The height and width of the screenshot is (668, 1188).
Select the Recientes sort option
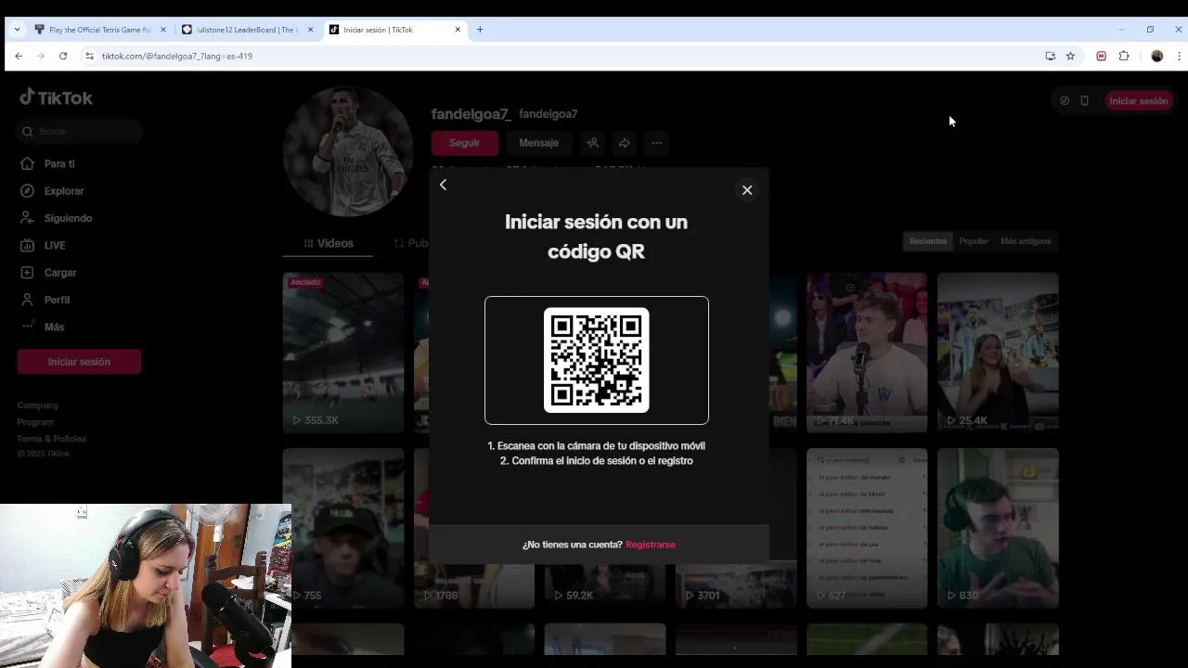pos(928,241)
